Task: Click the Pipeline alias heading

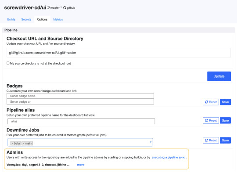Action: pyautogui.click(x=21, y=110)
